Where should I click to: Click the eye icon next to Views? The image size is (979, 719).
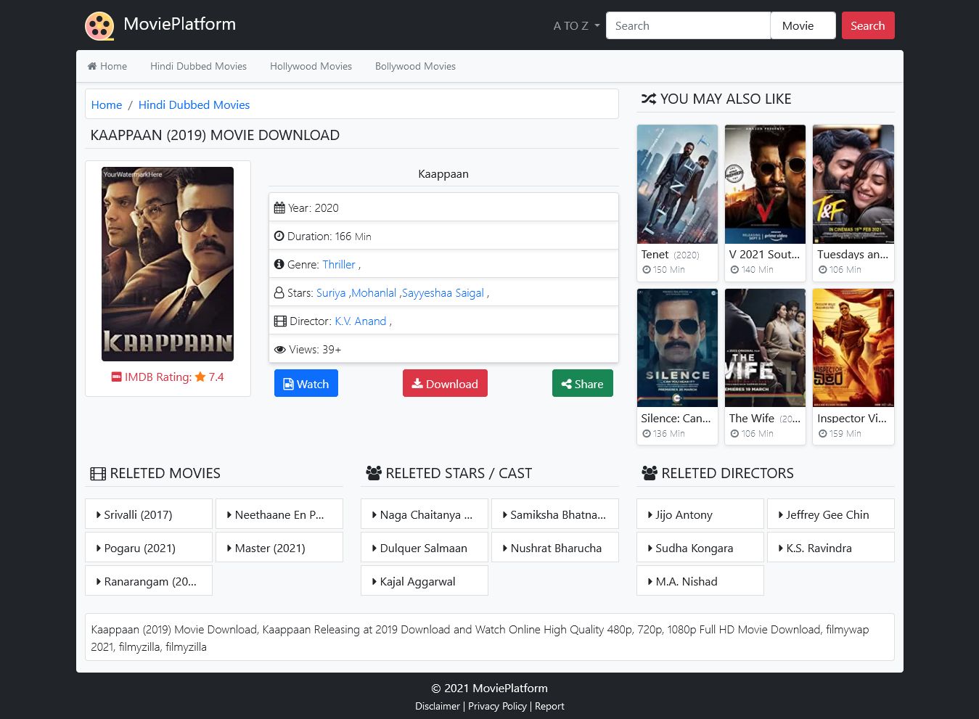(x=279, y=350)
